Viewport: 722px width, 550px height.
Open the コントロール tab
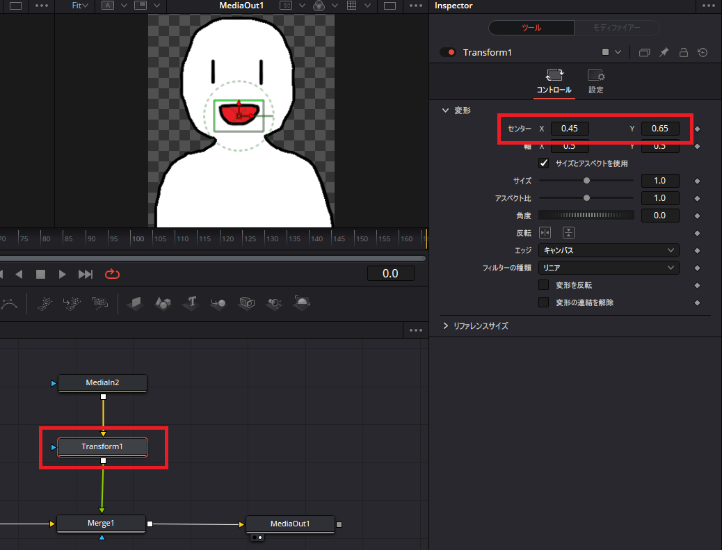(554, 82)
